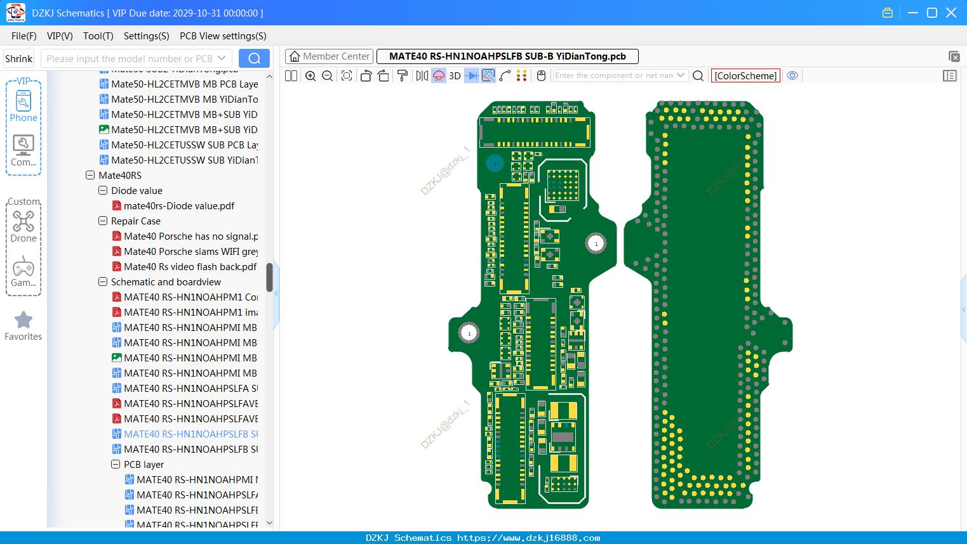Image resolution: width=967 pixels, height=544 pixels.
Task: Open Mate50-HL2CETMVB MB PCB Layer file
Action: coord(179,84)
